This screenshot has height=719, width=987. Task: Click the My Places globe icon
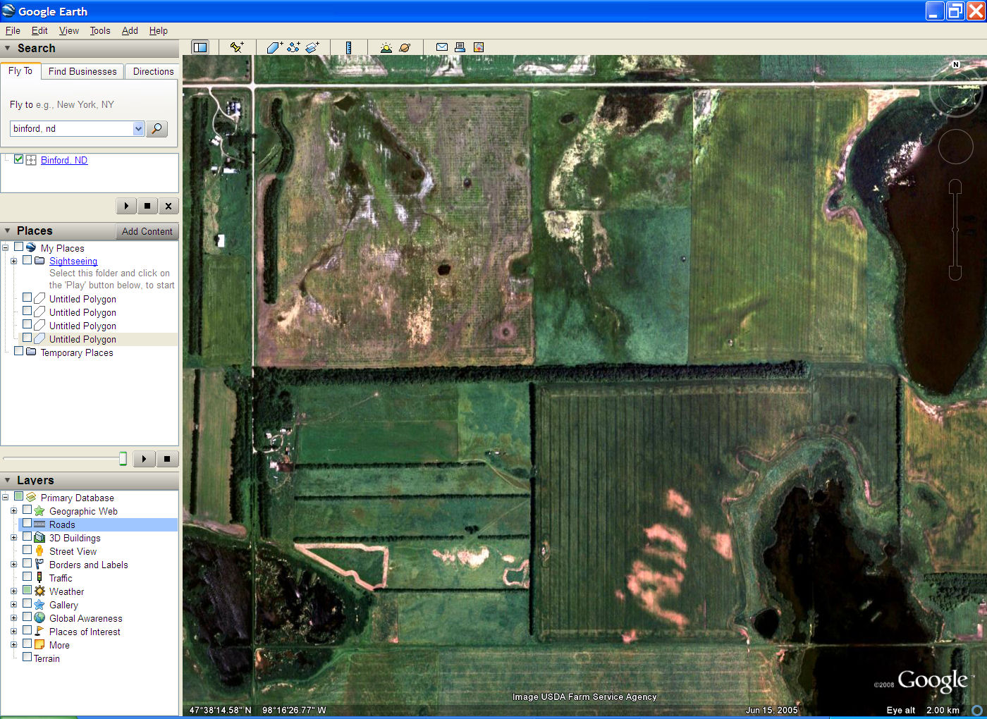point(31,247)
